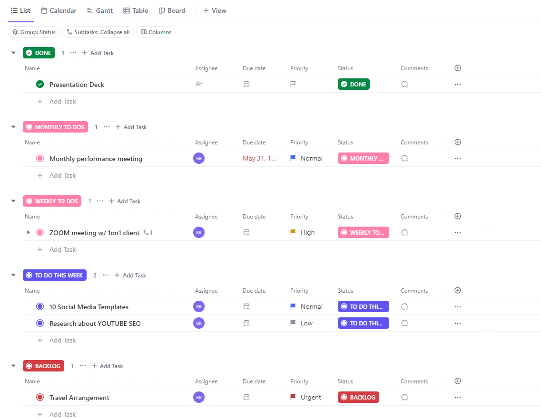The image size is (541, 419).
Task: Click Add Task row under Presentation Deck
Action: (57, 101)
